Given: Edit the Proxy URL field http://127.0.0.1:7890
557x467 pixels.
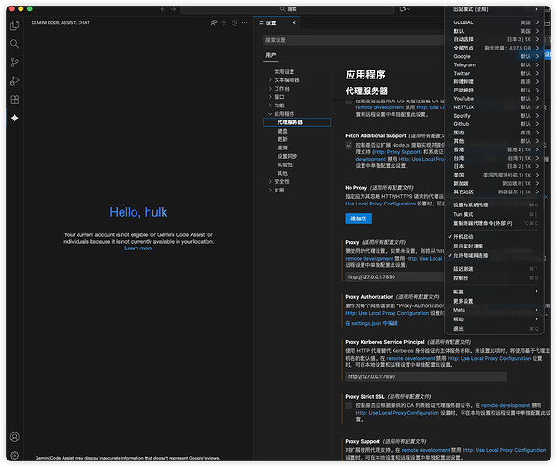Looking at the screenshot, I should pos(394,277).
